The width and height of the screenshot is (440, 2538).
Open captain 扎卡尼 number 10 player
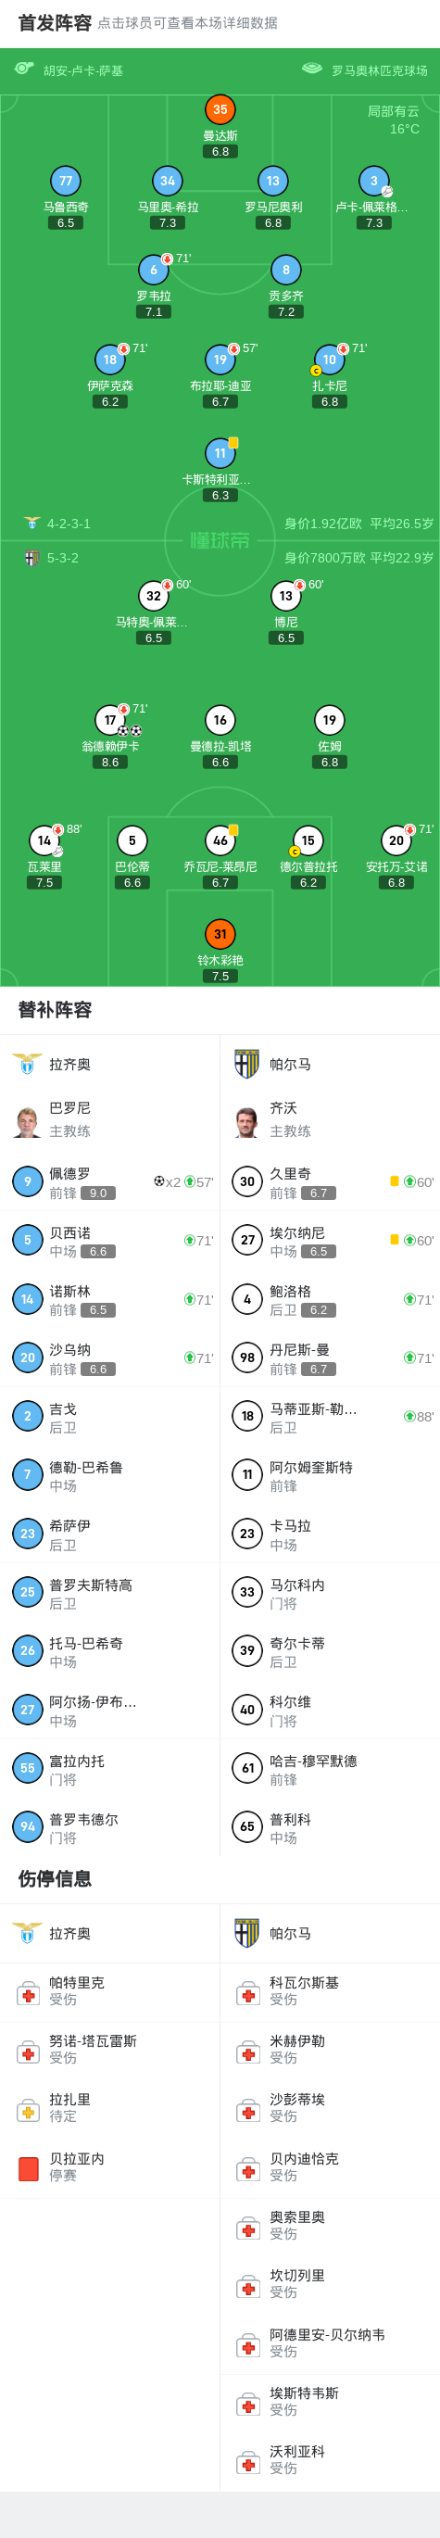pyautogui.click(x=330, y=360)
